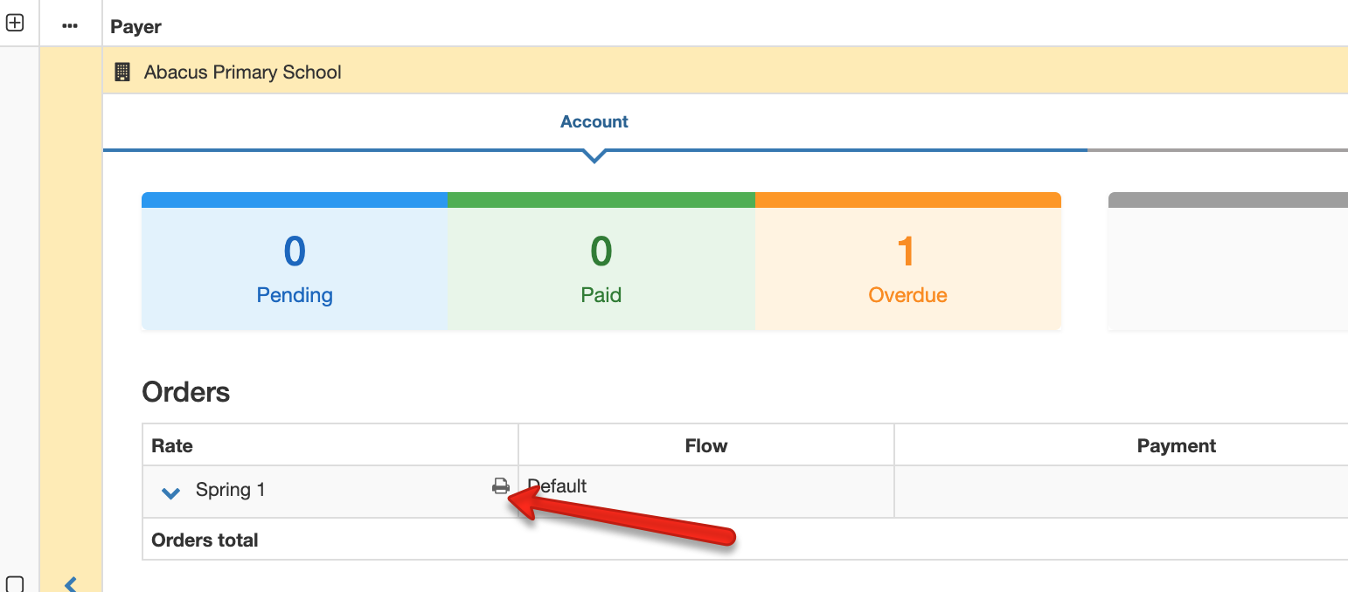Click the Flow column header
The height and width of the screenshot is (592, 1348).
click(x=705, y=445)
